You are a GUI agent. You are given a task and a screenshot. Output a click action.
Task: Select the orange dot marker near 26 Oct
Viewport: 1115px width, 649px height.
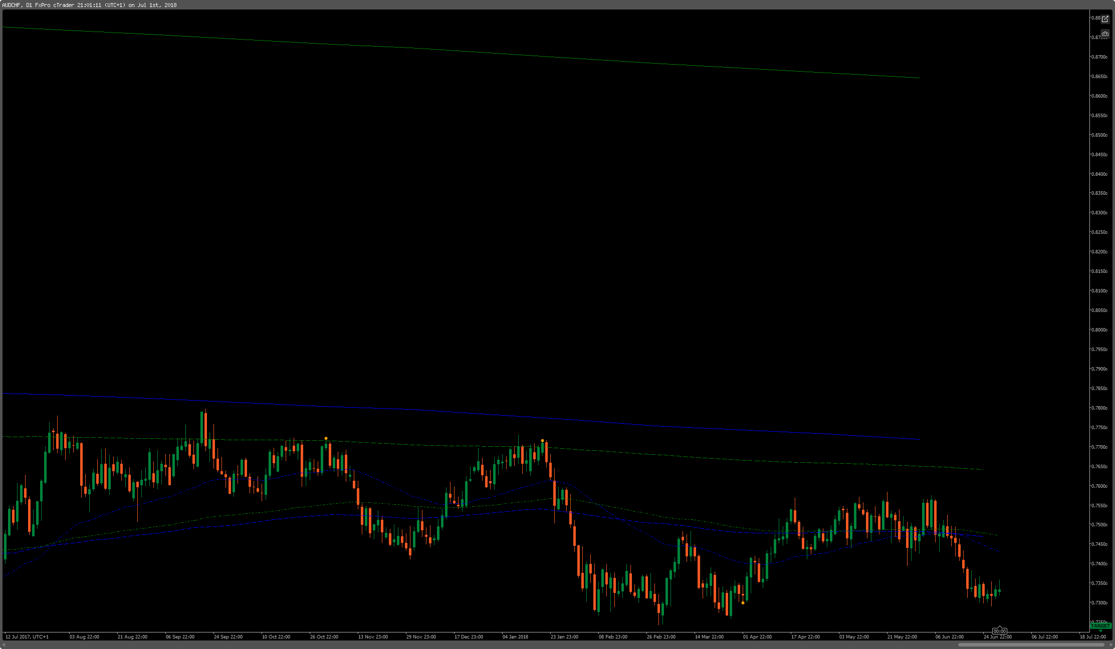coord(326,438)
